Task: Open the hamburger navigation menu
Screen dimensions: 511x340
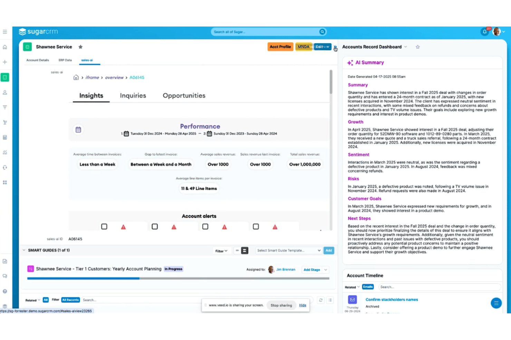Action: point(5,32)
